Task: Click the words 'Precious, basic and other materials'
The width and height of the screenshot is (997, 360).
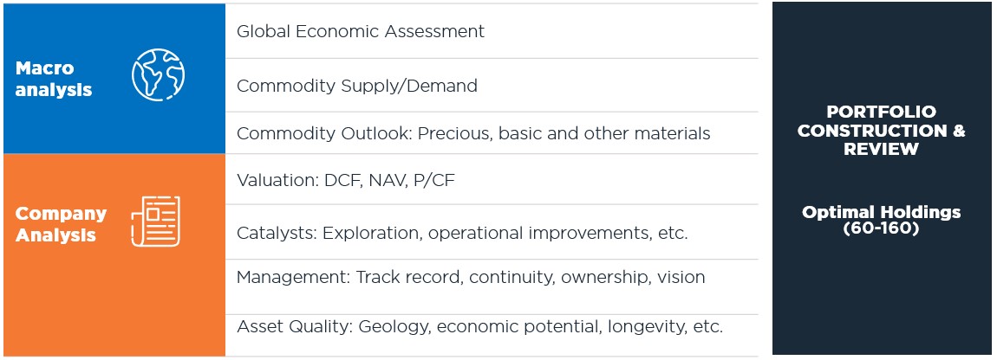Action: (x=564, y=134)
